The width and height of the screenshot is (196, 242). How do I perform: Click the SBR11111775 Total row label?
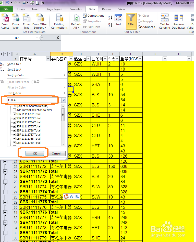coord(39,202)
